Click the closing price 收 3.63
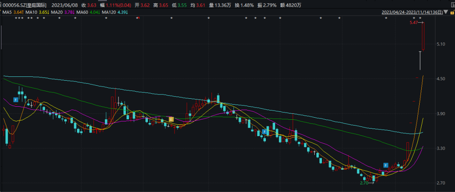The image size is (455, 192). click(x=89, y=5)
